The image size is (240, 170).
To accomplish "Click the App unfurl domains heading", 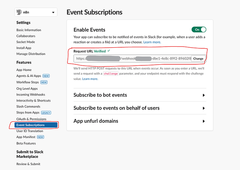I will pos(96,121).
